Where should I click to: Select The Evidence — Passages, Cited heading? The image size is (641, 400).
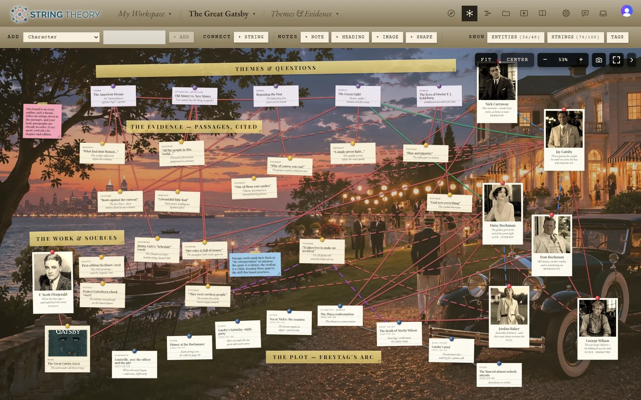click(x=194, y=127)
